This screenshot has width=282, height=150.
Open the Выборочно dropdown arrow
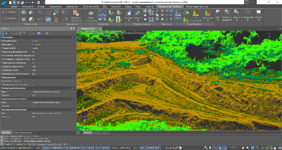pos(208,20)
